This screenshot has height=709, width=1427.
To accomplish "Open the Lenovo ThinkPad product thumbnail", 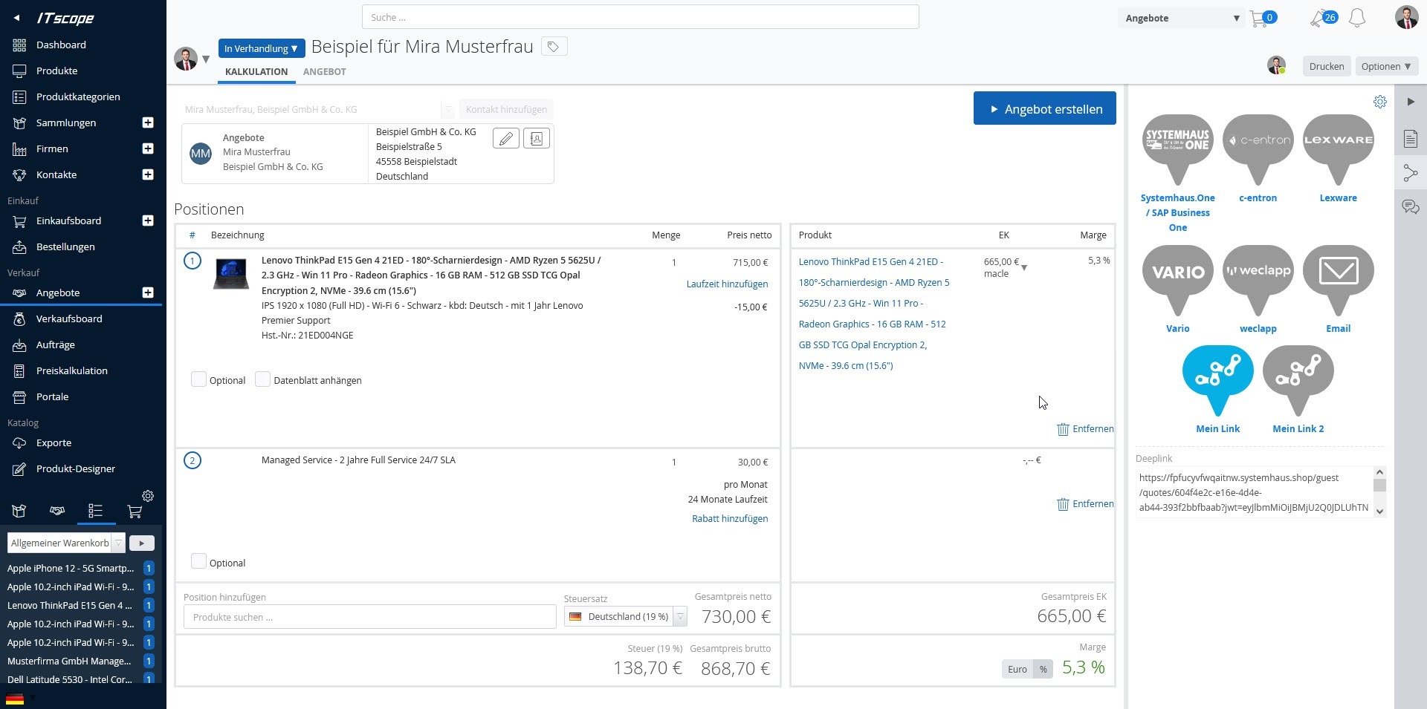I will point(231,273).
